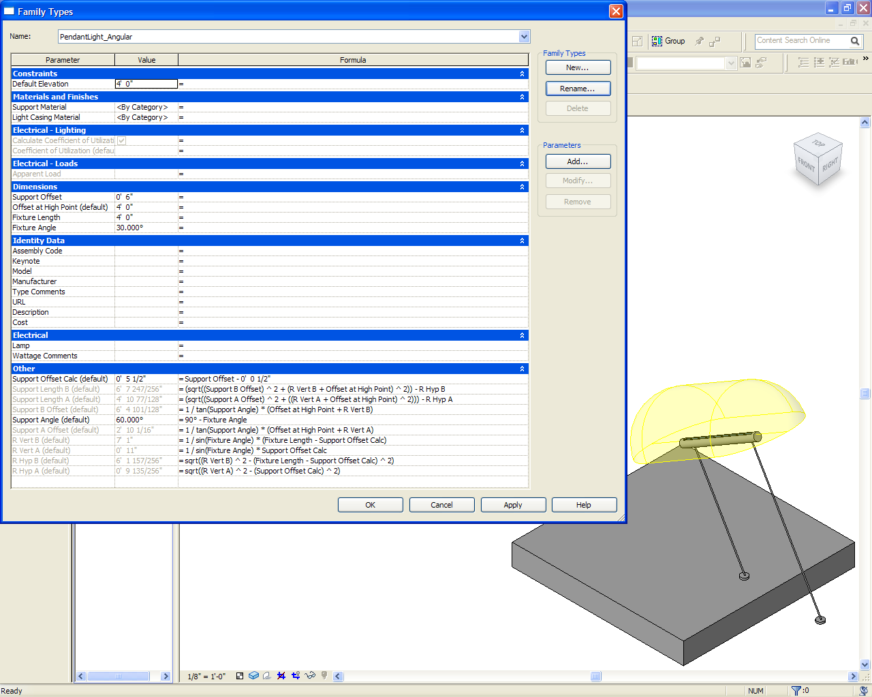Click the model graphics style cube icon
This screenshot has height=697, width=872.
[253, 676]
